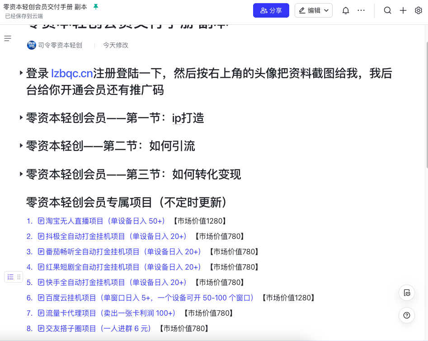Expand the '如何转化变现' section triangle

tap(21, 174)
